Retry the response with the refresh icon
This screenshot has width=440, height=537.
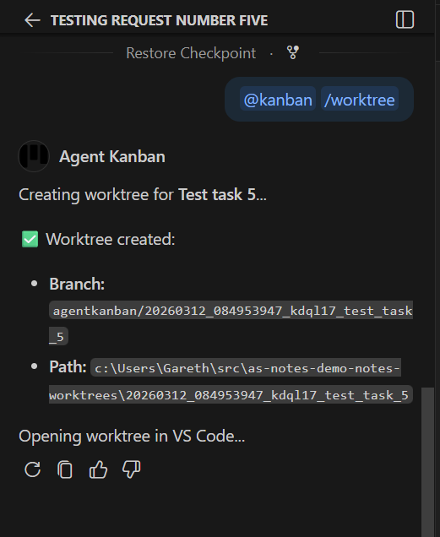coord(33,469)
